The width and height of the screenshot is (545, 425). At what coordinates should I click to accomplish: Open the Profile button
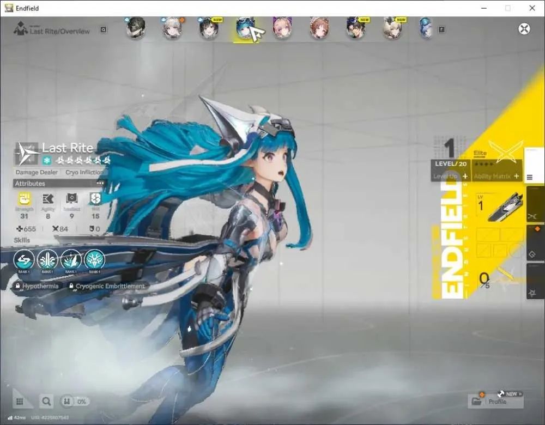495,402
